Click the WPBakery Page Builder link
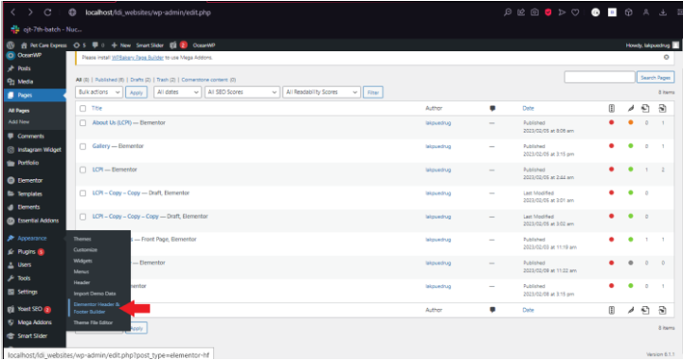The width and height of the screenshot is (683, 361). coord(137,58)
